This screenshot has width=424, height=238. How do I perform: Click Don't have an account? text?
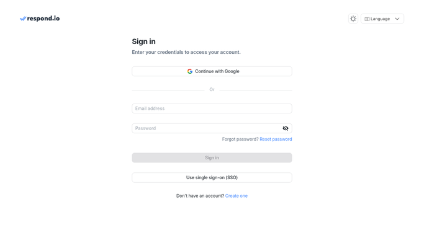click(x=200, y=196)
